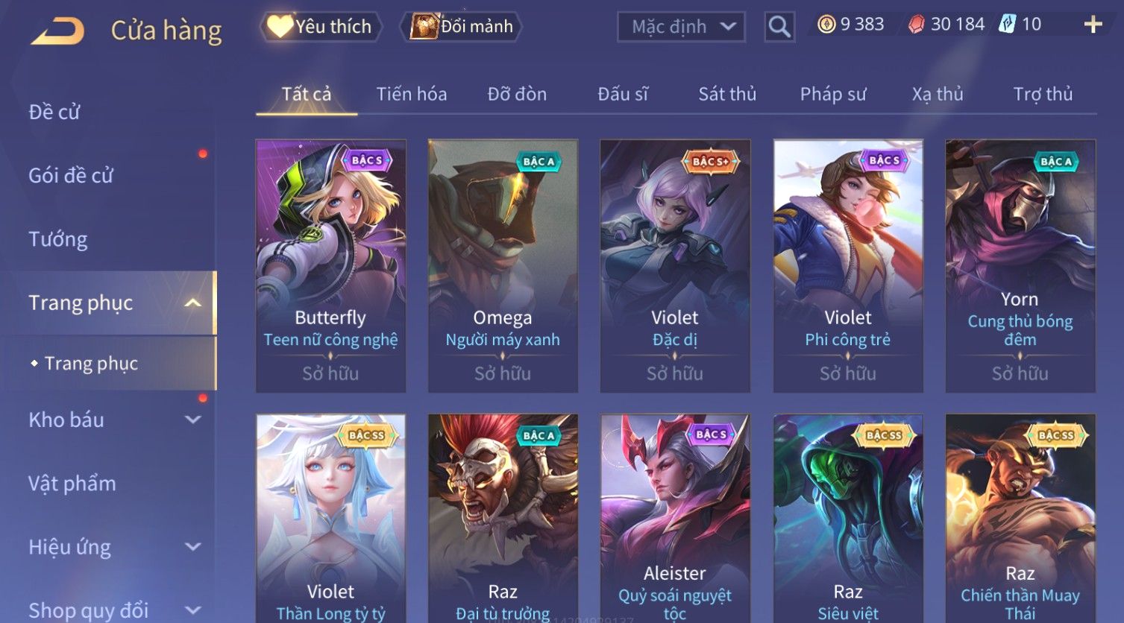Open the Mặc định sort dropdown
1124x623 pixels.
click(681, 27)
